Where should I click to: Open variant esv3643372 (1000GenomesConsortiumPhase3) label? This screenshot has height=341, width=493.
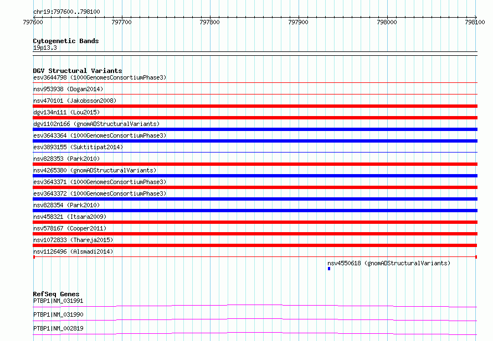(x=100, y=193)
